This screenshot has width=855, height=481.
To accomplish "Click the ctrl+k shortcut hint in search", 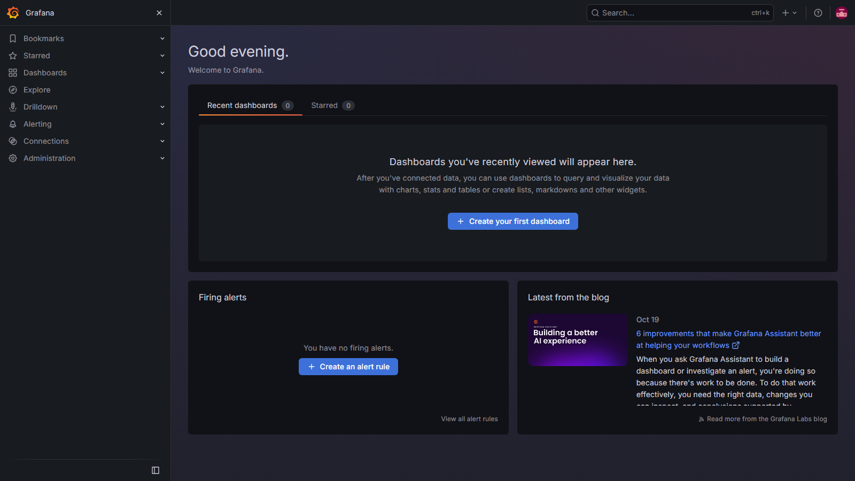I will tap(760, 13).
